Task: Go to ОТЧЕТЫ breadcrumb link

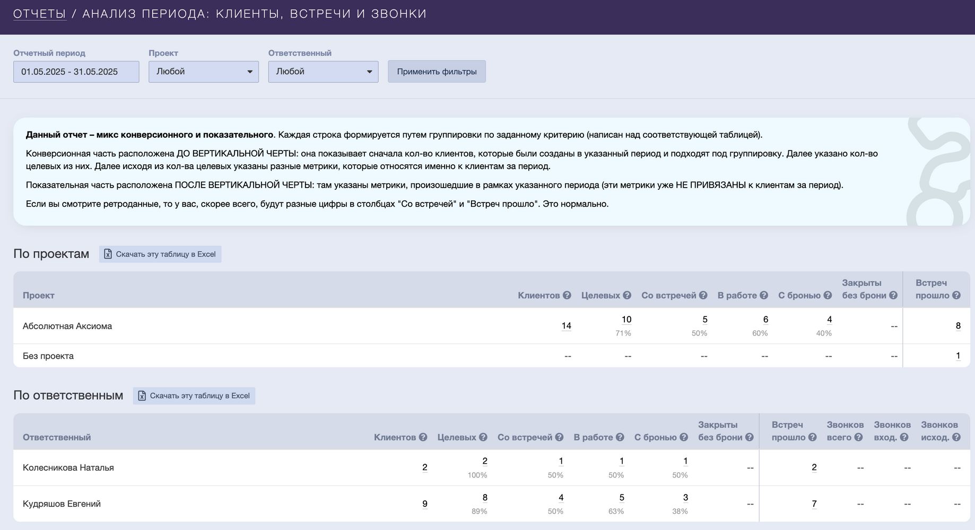Action: tap(40, 14)
